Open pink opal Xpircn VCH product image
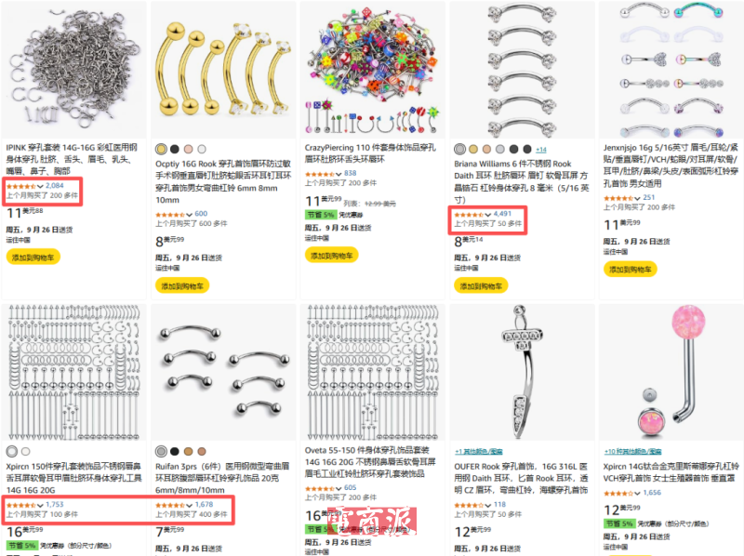 tap(671, 373)
